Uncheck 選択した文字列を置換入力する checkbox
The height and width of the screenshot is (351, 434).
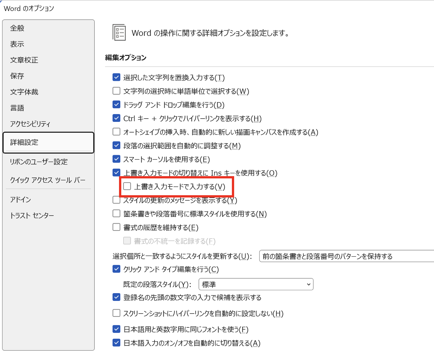click(116, 77)
